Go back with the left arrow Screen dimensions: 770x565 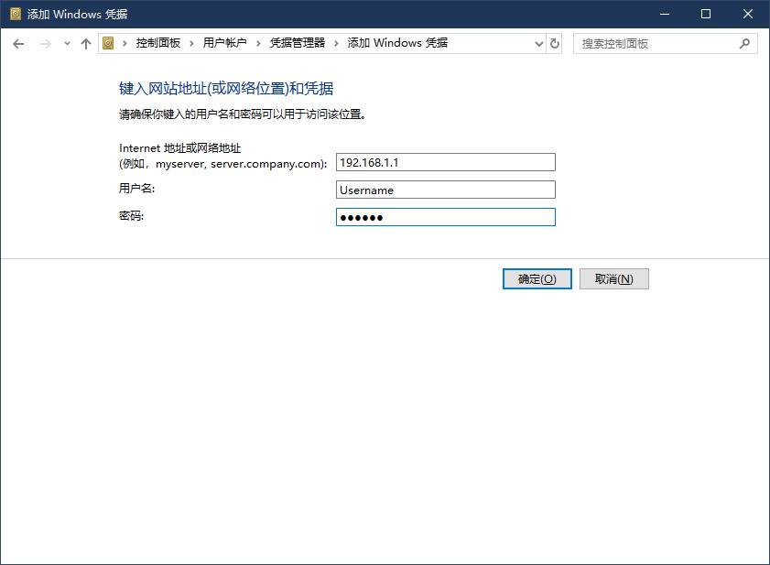[18, 44]
